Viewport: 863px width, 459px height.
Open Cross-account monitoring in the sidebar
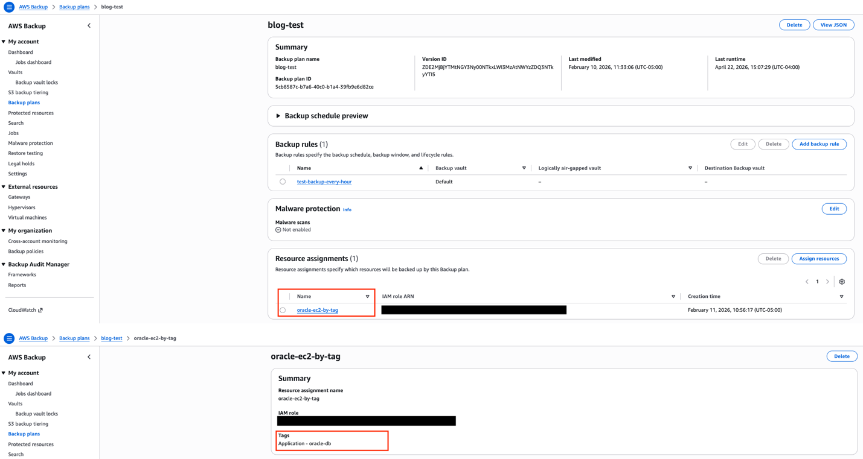tap(37, 241)
